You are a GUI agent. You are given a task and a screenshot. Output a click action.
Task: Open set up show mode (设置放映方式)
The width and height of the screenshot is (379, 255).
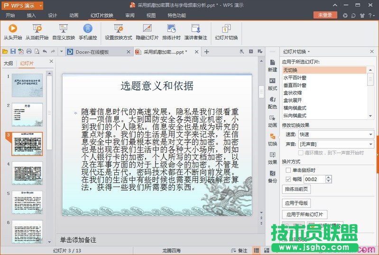[119, 32]
